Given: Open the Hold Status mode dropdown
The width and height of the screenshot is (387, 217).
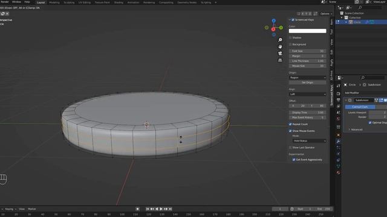Looking at the screenshot, I should point(309,141).
